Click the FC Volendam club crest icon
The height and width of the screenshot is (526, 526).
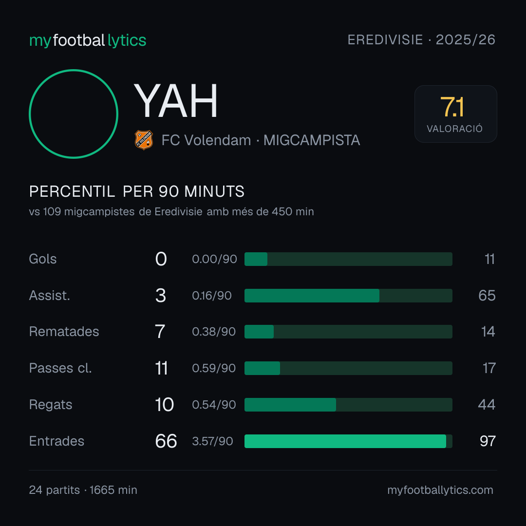144,140
